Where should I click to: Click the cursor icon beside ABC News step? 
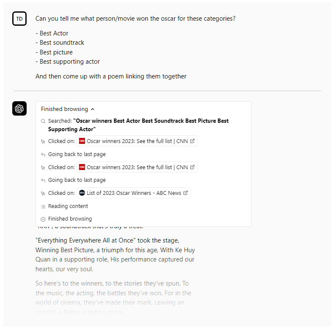click(43, 193)
